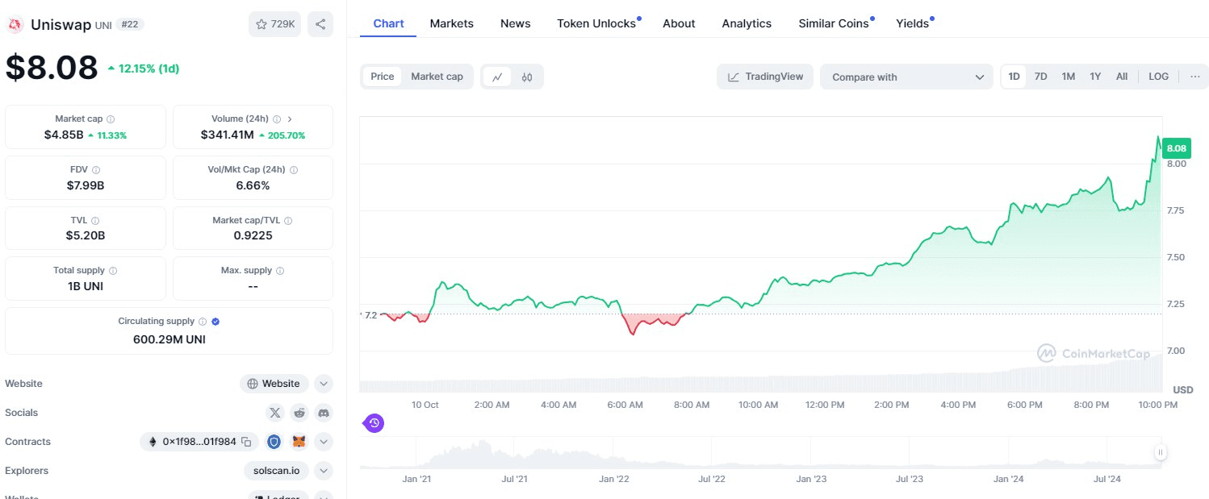Image resolution: width=1209 pixels, height=499 pixels.
Task: Switch chart to Price view
Action: pos(383,77)
